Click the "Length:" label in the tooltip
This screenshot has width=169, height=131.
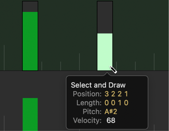(89, 103)
